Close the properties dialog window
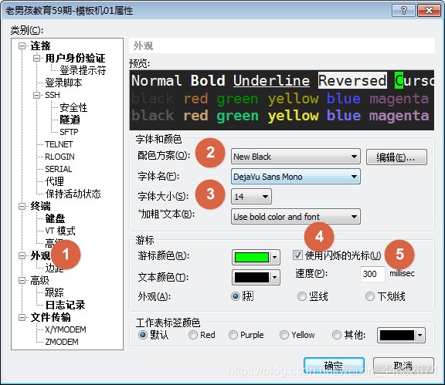Image resolution: width=445 pixels, height=385 pixels. [x=429, y=11]
